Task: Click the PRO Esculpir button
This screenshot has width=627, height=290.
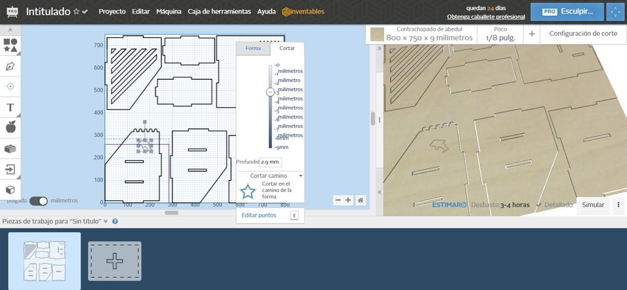Action: [x=567, y=12]
